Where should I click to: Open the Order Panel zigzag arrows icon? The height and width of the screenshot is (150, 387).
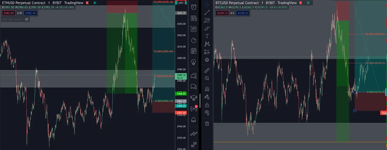pyautogui.click(x=194, y=134)
